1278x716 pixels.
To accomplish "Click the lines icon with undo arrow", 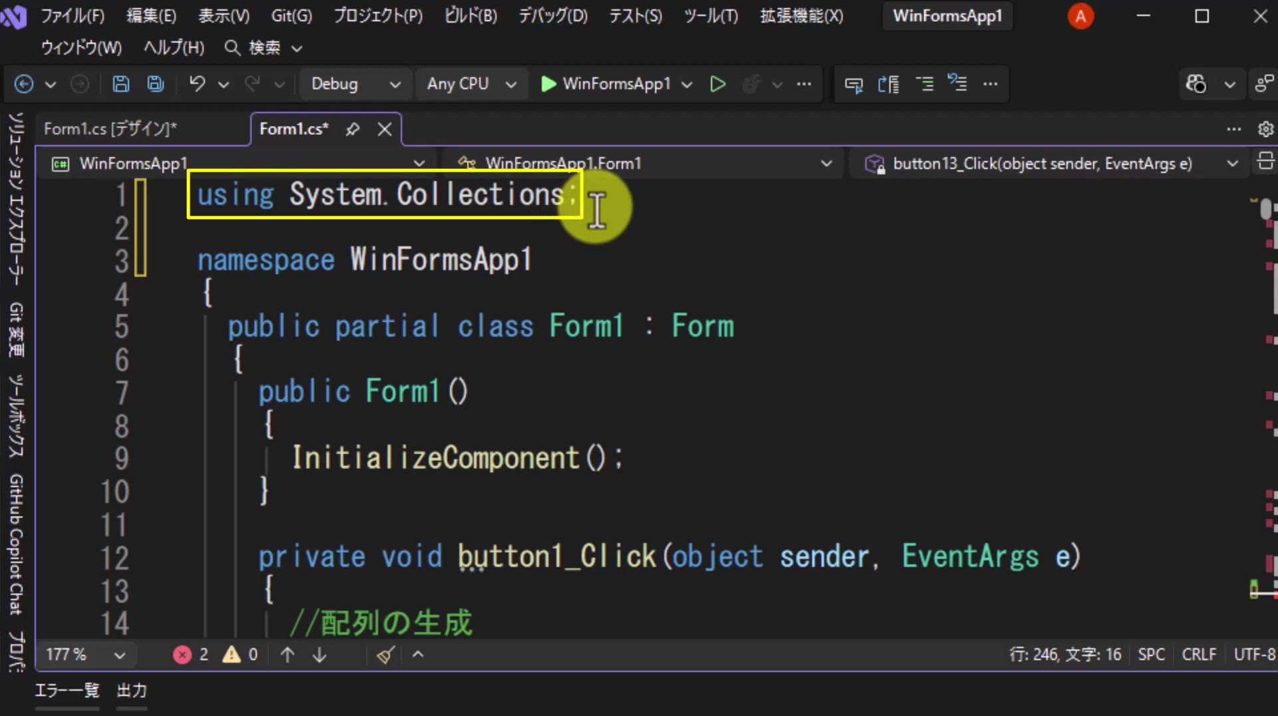I will (957, 83).
